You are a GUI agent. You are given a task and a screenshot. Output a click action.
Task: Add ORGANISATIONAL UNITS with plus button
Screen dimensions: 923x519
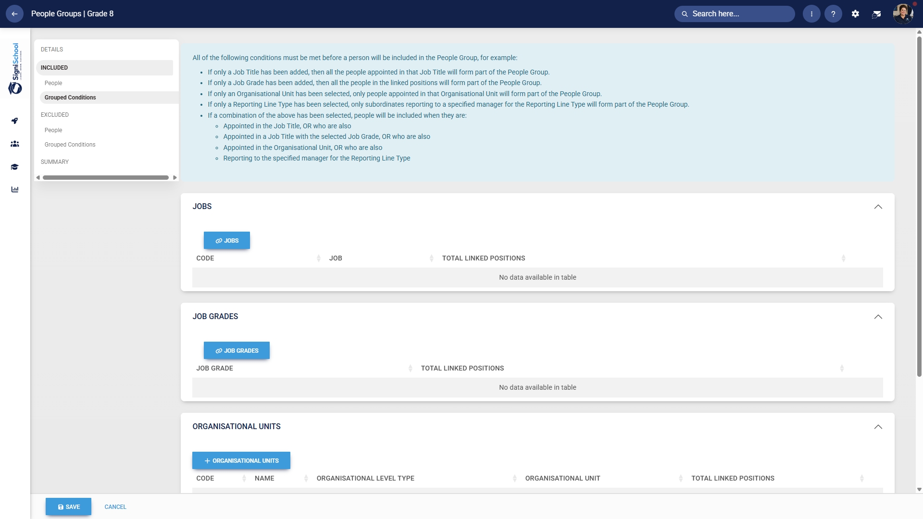pyautogui.click(x=241, y=460)
